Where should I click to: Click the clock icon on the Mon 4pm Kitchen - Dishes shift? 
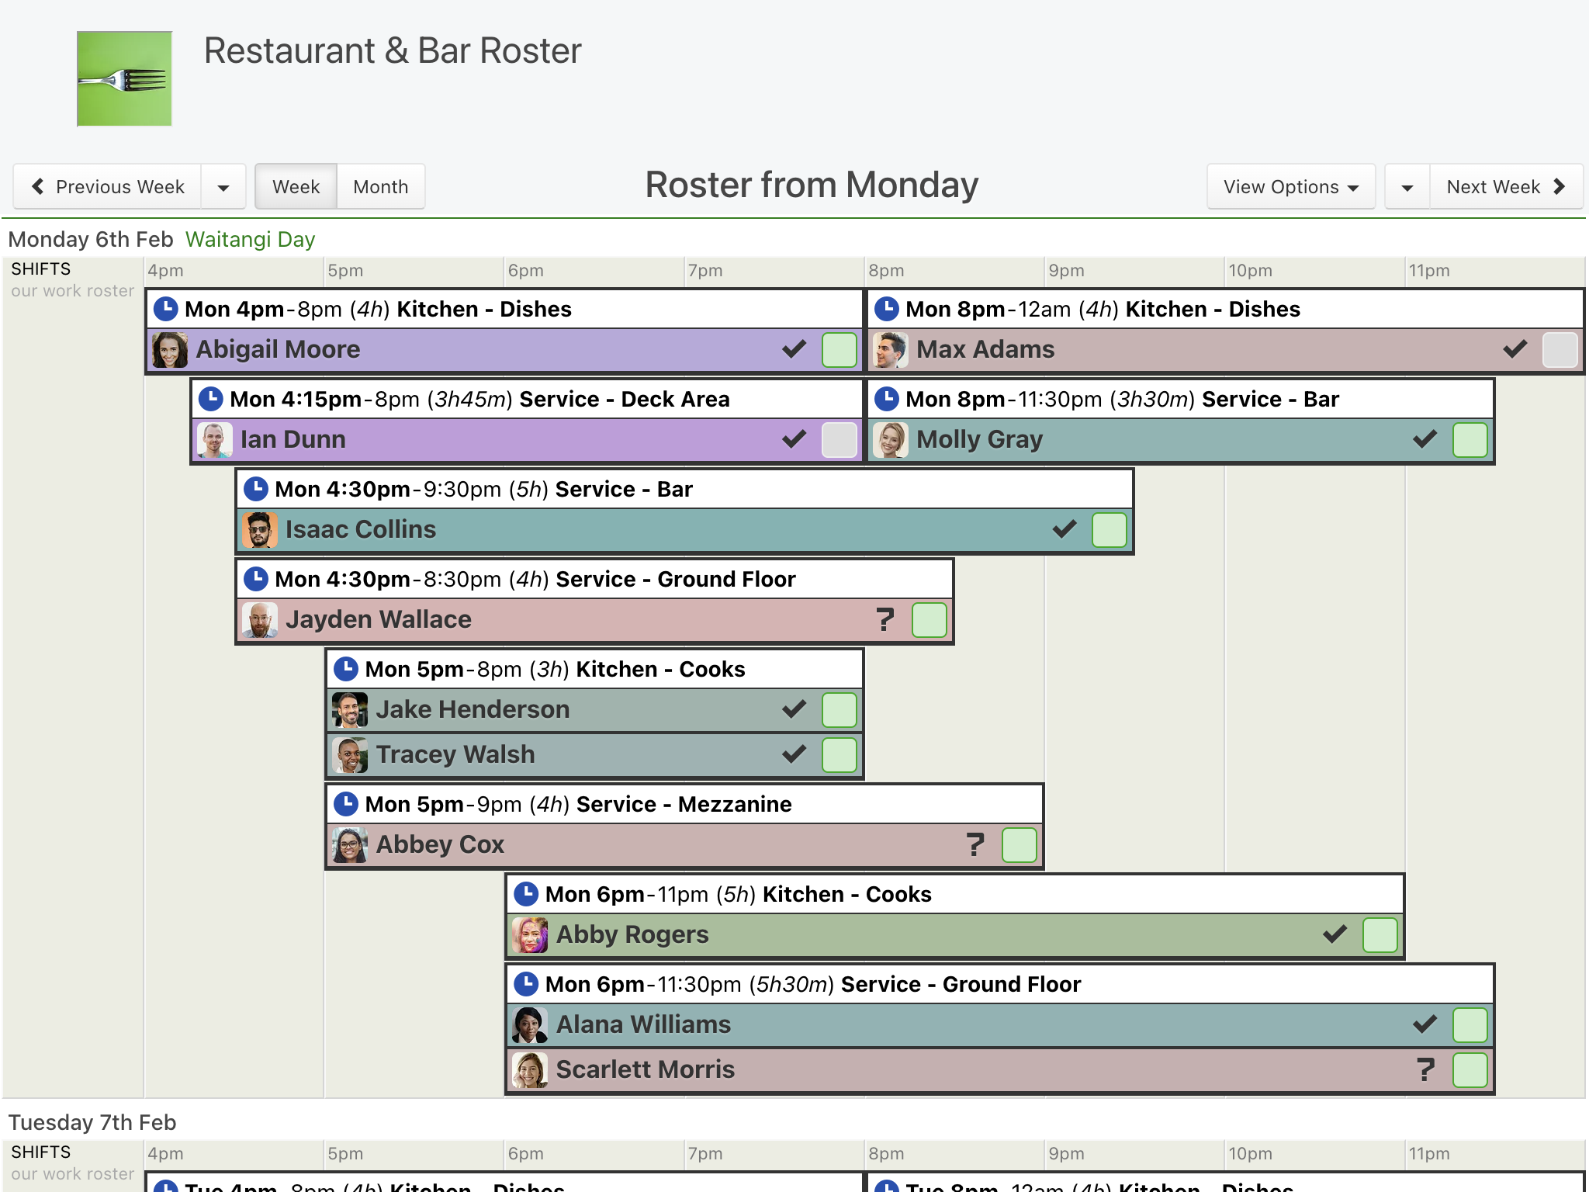click(166, 309)
